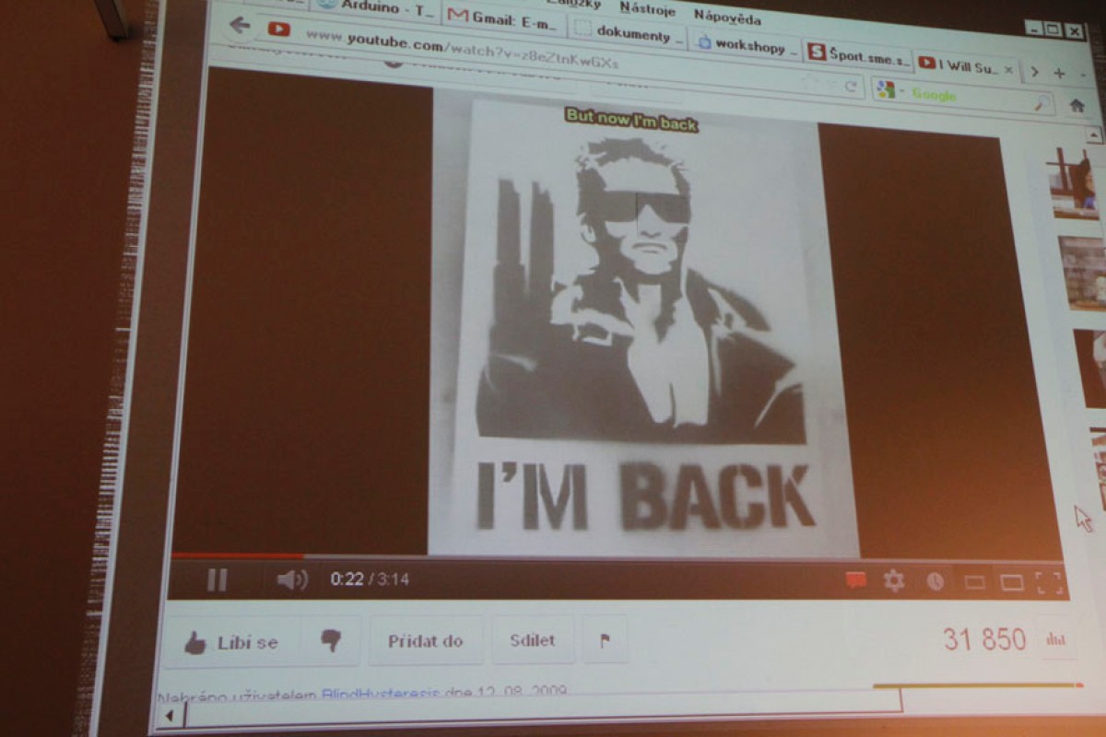
Task: Open a new tab with plus
Action: point(1059,73)
